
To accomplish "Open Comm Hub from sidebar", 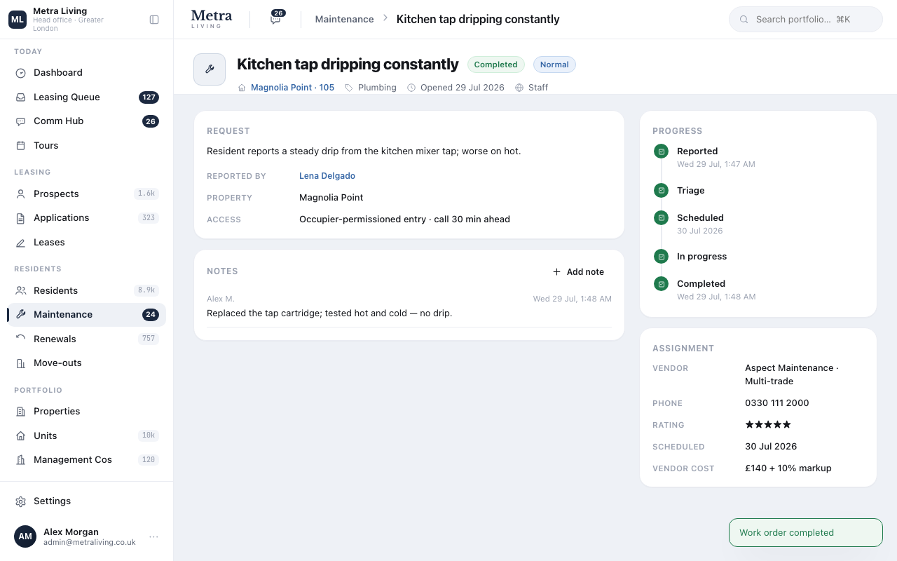I will pyautogui.click(x=87, y=121).
